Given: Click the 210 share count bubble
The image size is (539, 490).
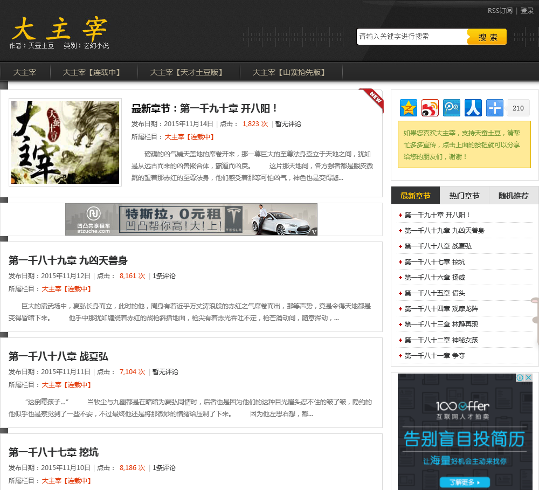Looking at the screenshot, I should point(518,108).
